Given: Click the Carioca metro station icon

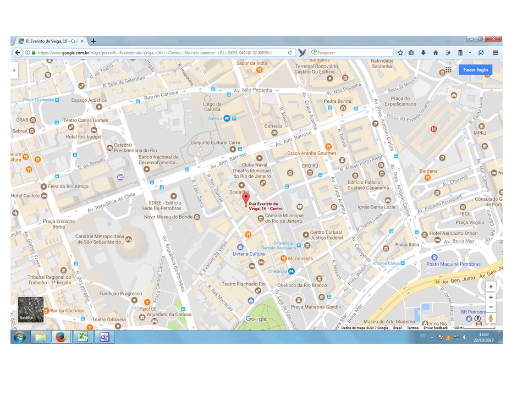Looking at the screenshot, I should pos(227,118).
